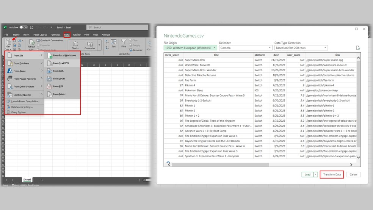Open the Delimiter dropdown set to Comma
Screen dimensions: 373x210
click(x=246, y=48)
